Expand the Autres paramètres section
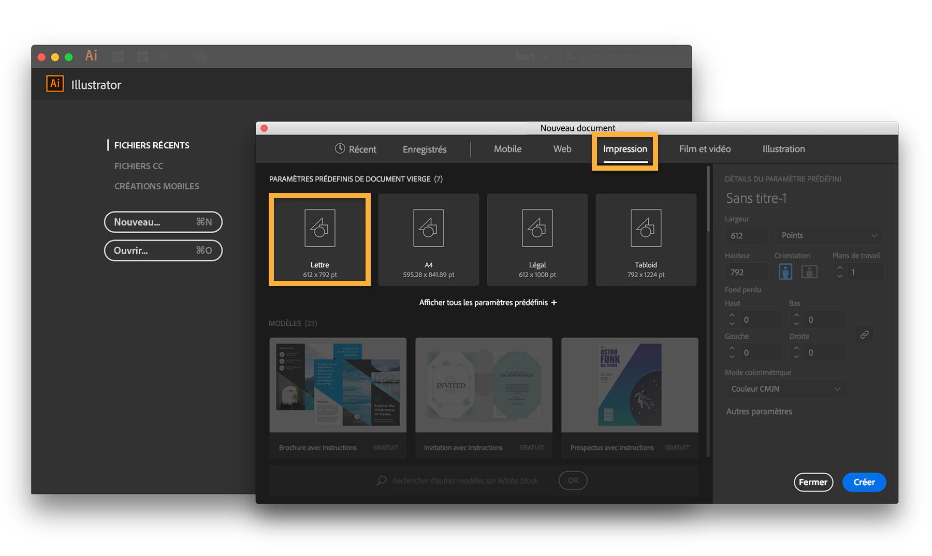Viewport: 932px width, 556px height. (x=759, y=412)
